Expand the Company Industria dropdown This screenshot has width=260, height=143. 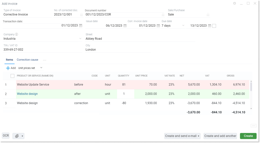coord(80,39)
